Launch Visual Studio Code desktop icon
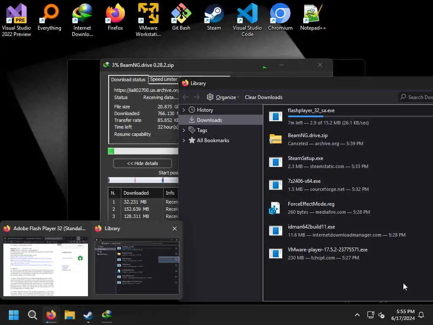 pyautogui.click(x=247, y=20)
